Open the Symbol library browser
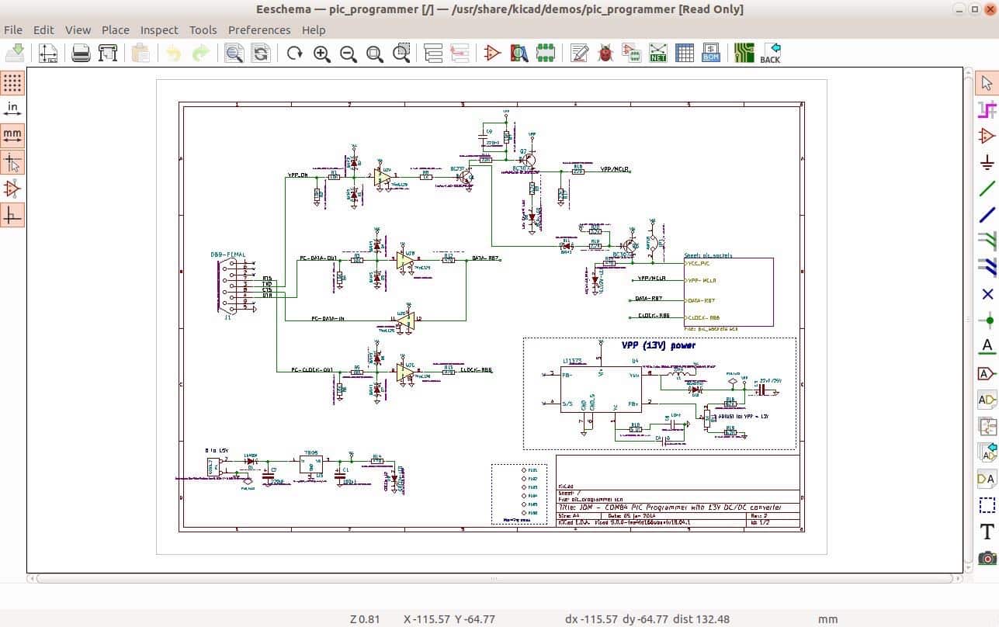The width and height of the screenshot is (999, 627). click(519, 53)
